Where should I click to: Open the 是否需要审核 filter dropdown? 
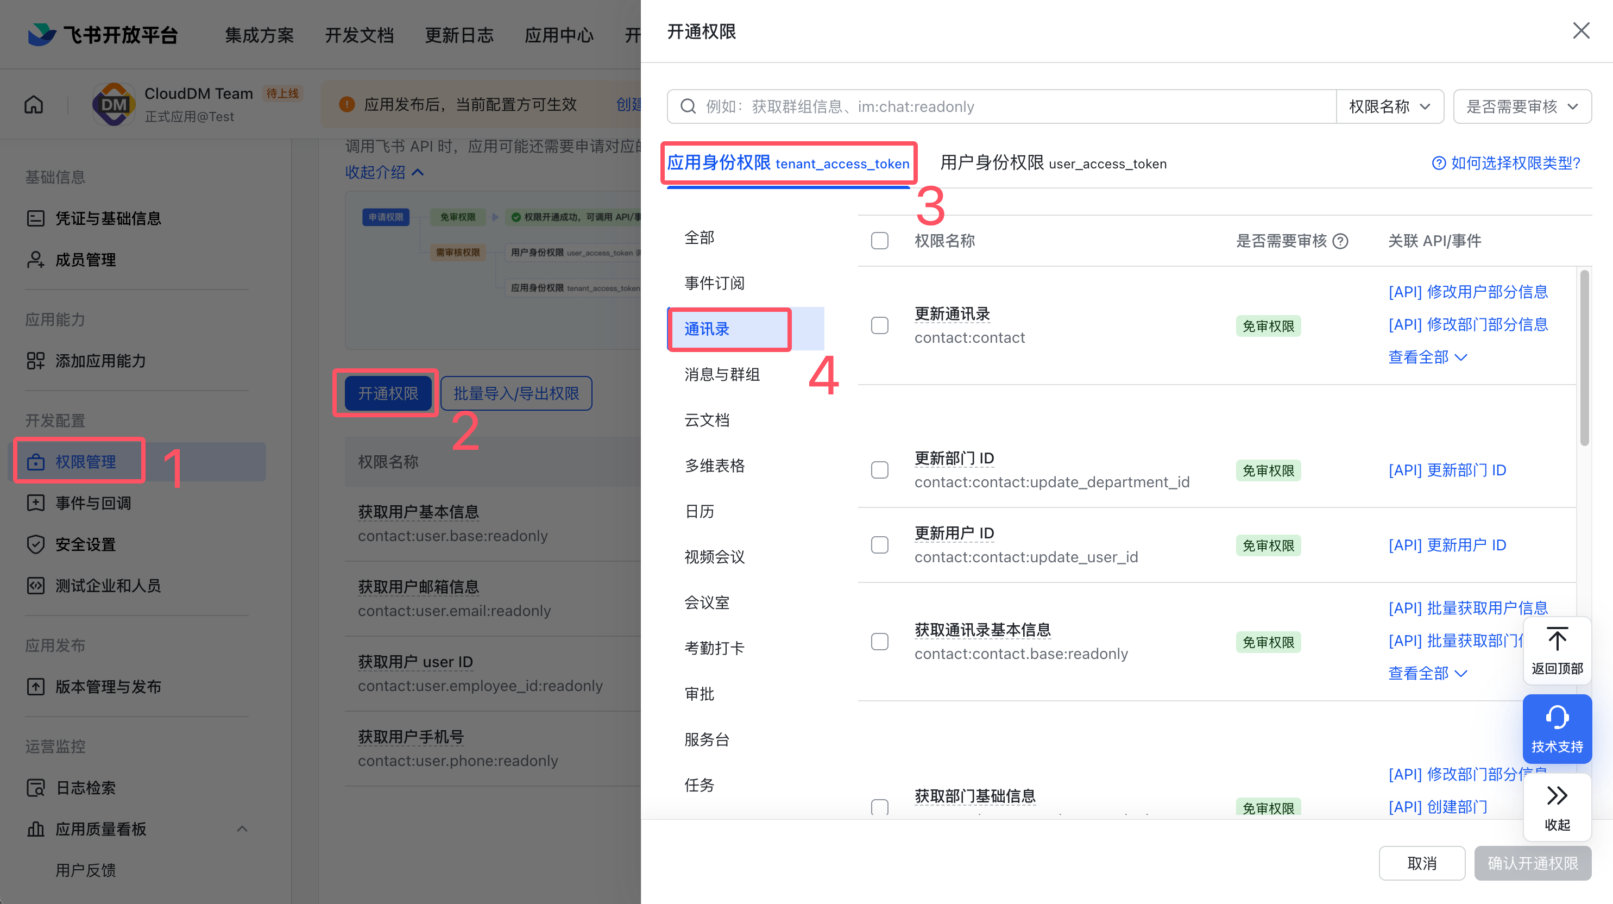[x=1522, y=106]
